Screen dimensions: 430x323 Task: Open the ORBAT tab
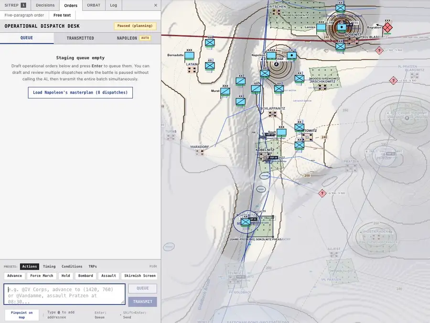[94, 5]
